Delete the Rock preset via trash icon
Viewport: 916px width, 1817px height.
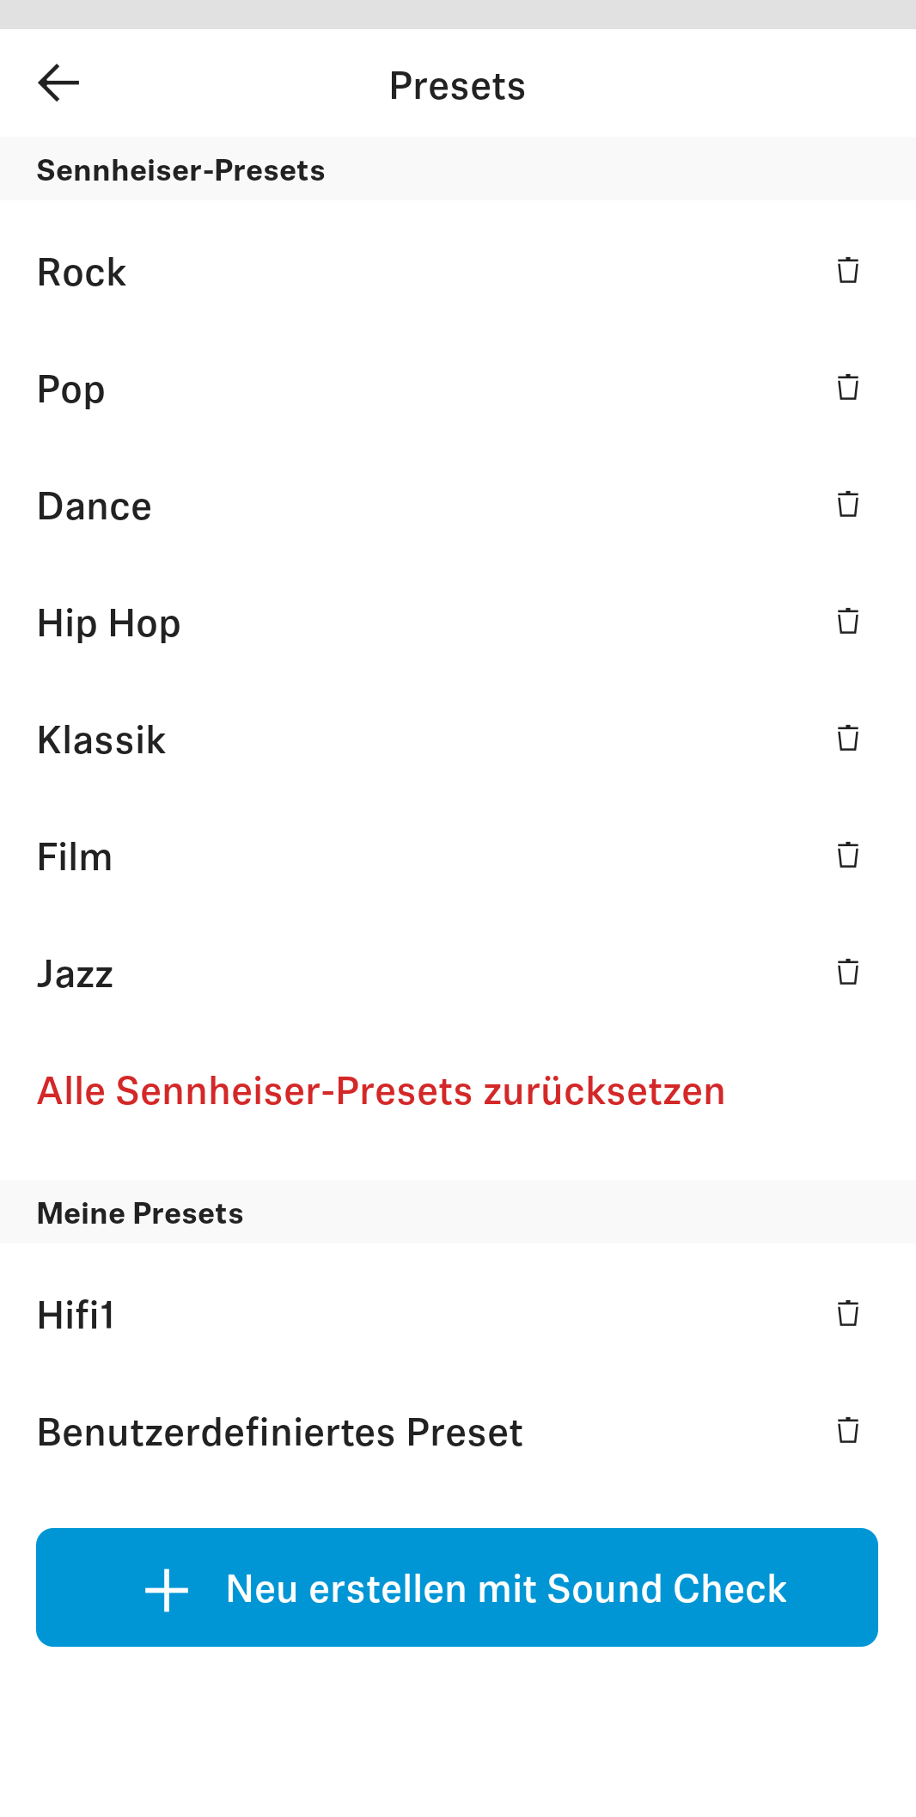pyautogui.click(x=848, y=270)
